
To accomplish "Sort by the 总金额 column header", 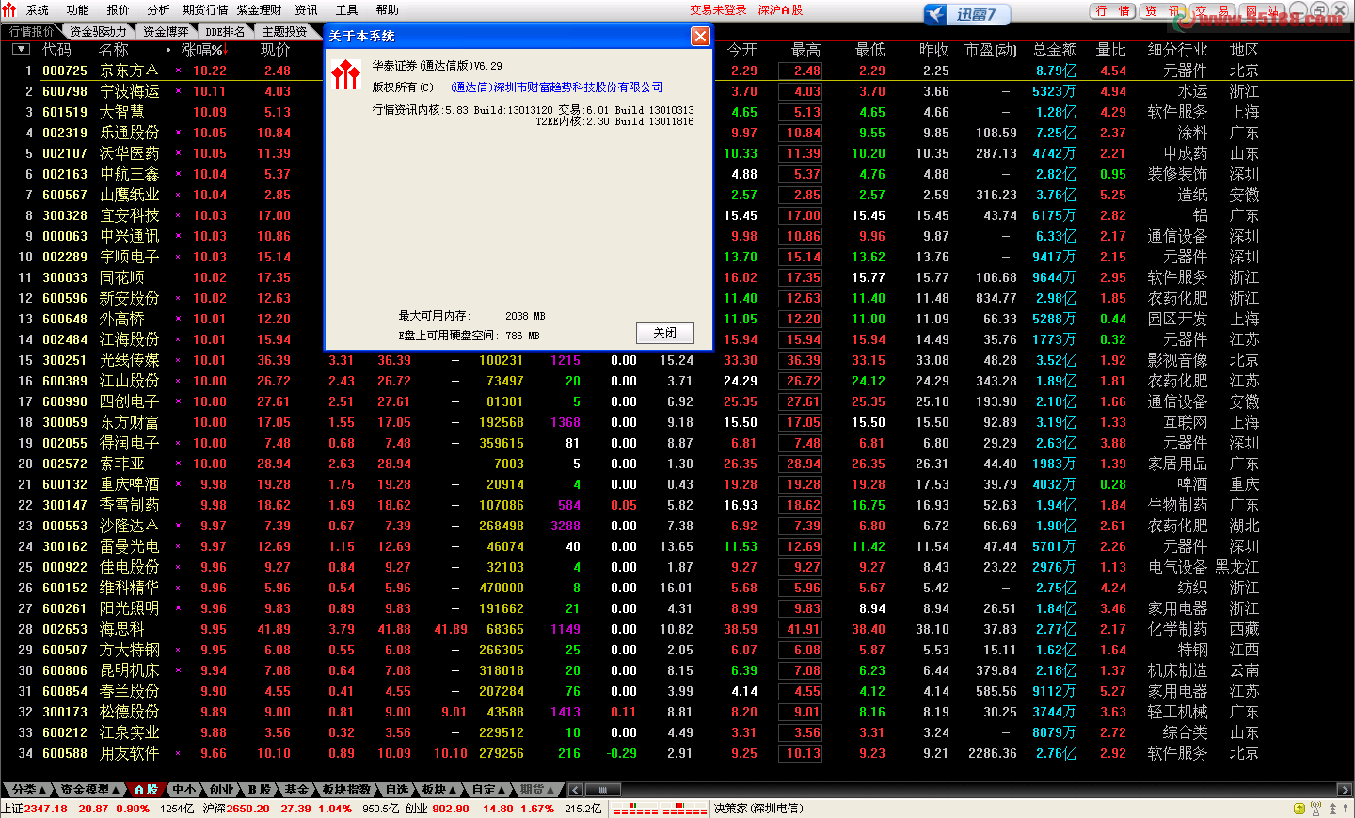I will pos(1055,50).
